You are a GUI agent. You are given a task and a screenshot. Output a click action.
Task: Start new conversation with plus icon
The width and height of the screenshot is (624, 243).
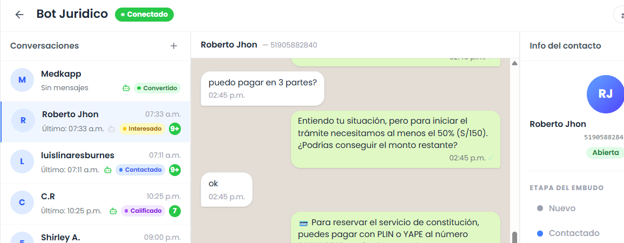[x=173, y=46]
